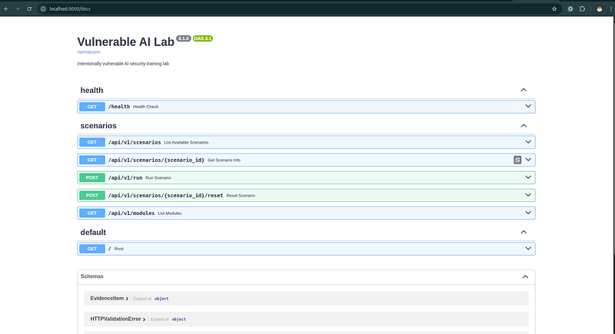This screenshot has height=334, width=615.
Task: Click GET badge of Root endpoint
Action: (91, 249)
